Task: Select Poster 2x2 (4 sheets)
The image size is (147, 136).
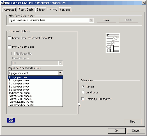Action: coord(35,96)
